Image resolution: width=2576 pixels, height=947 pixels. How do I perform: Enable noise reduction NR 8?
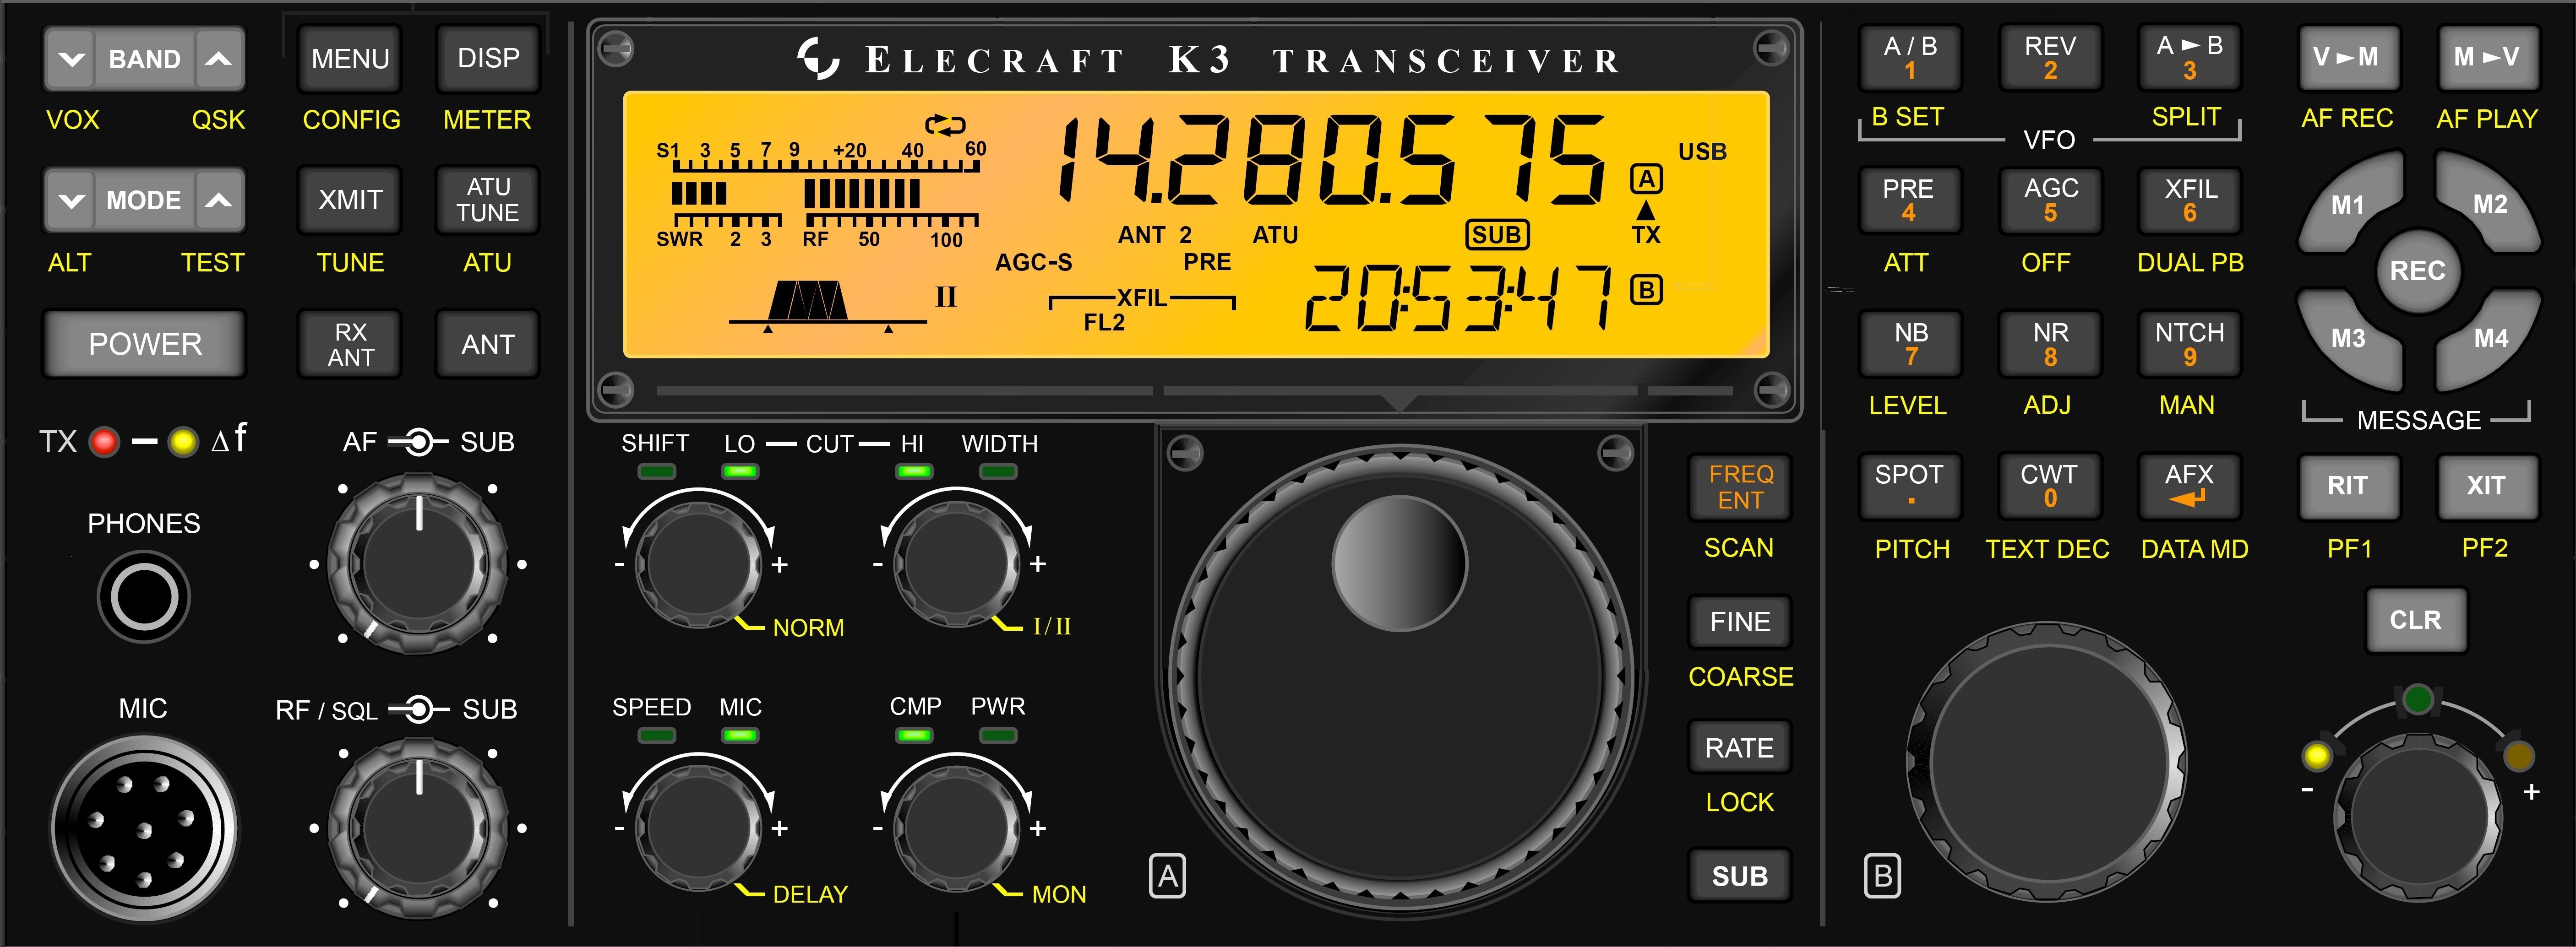[2050, 344]
